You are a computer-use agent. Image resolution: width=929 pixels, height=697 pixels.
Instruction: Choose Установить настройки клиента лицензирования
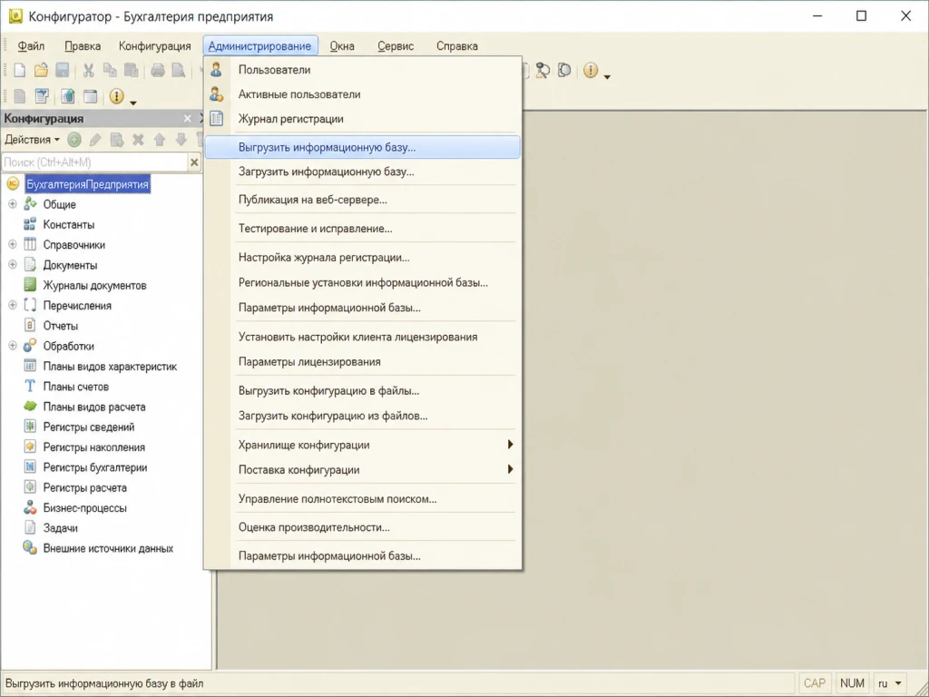click(363, 337)
